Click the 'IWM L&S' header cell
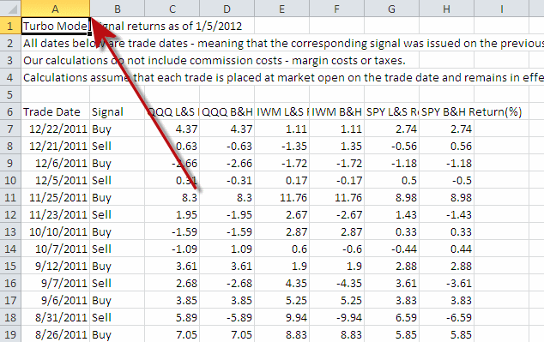The height and width of the screenshot is (342, 544). [x=281, y=111]
